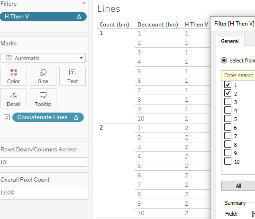Check value 10 in filter list
255x219 pixels.
(x=228, y=161)
